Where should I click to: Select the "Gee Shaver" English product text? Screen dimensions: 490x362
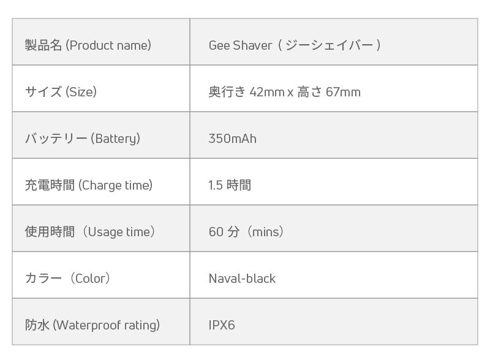point(240,45)
